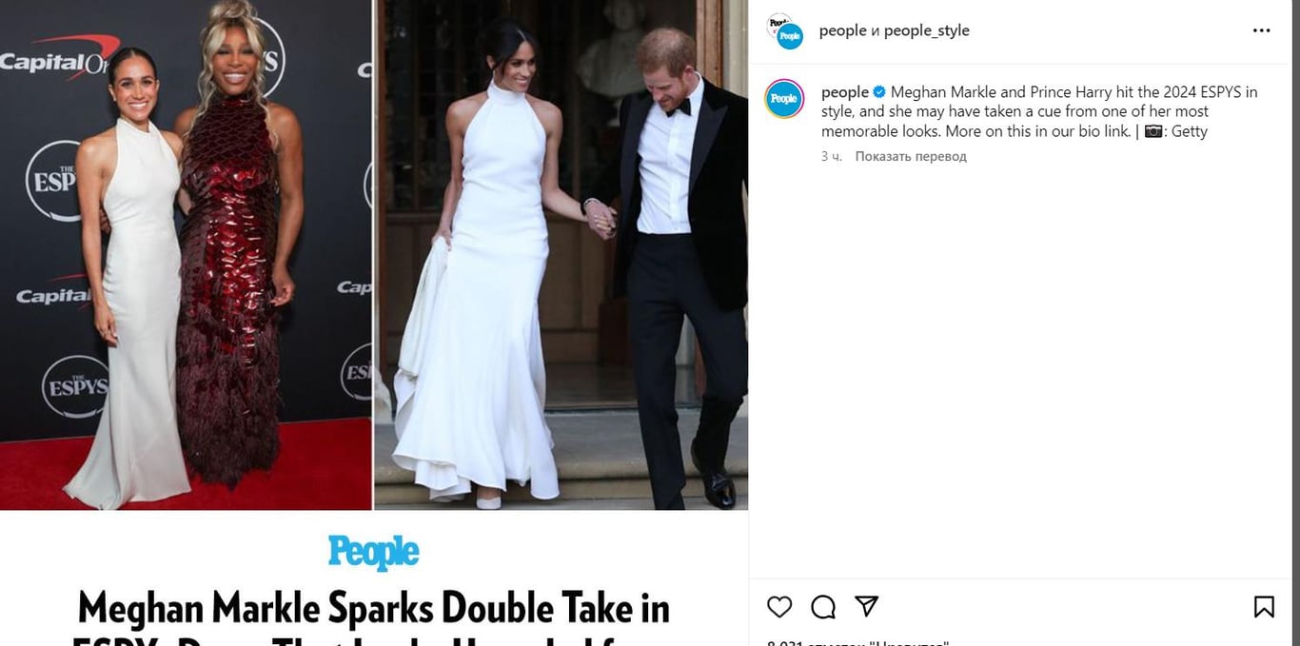The image size is (1300, 646).
Task: Like the post with the heart icon
Action: click(779, 607)
